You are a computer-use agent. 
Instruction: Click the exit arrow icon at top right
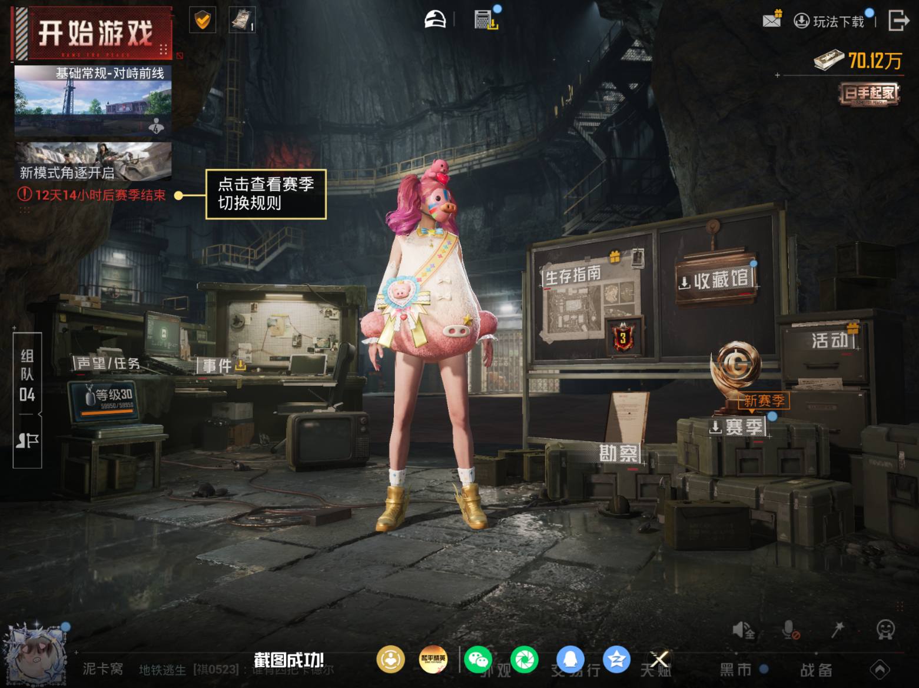898,21
